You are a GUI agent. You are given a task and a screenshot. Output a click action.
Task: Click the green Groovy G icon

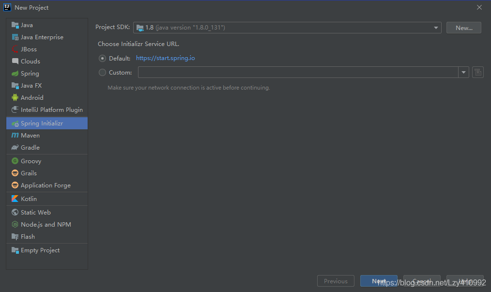[15, 161]
